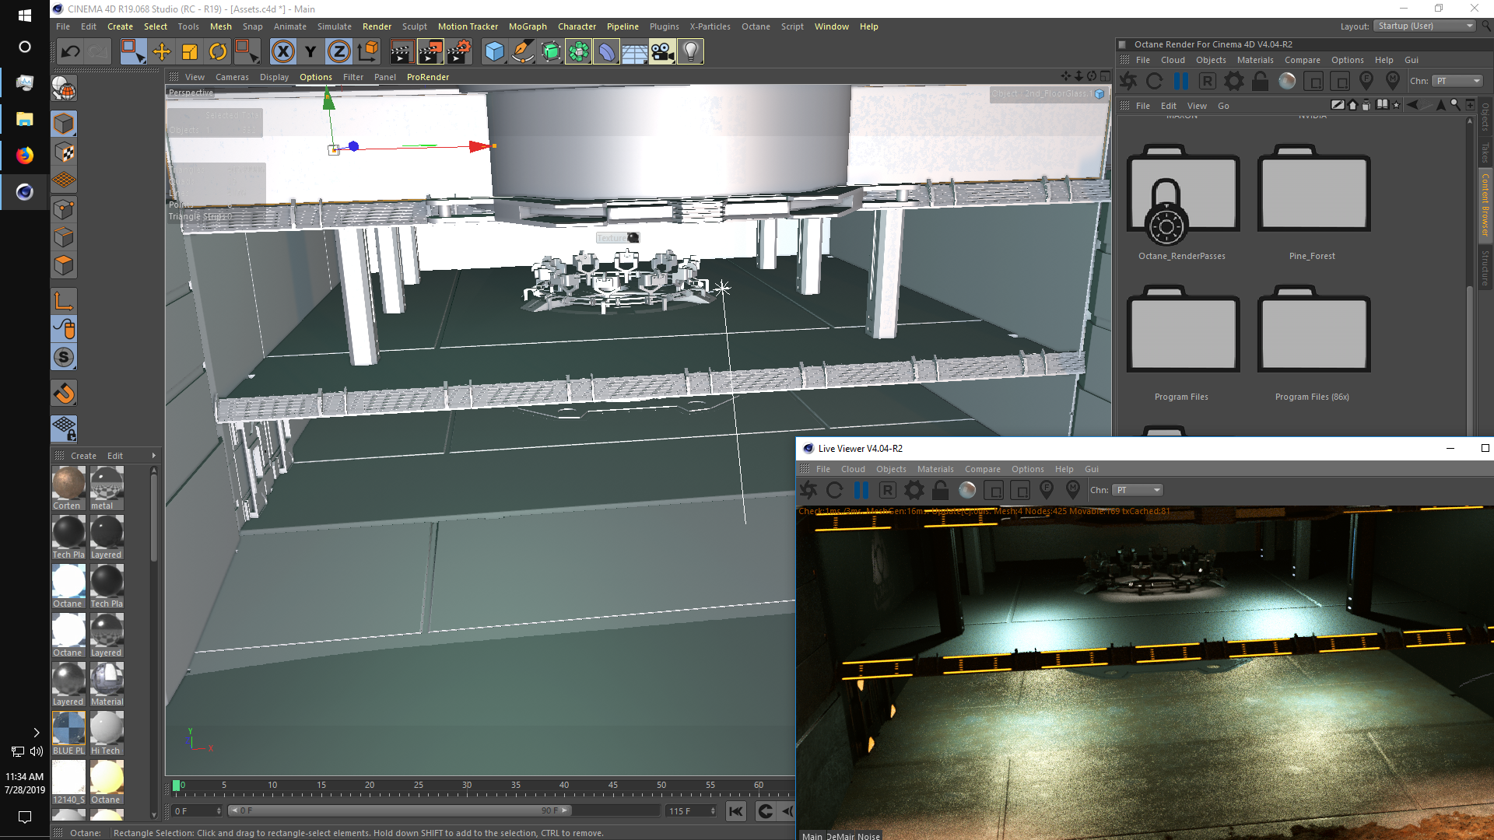Open the Layout Startup dropdown

[x=1426, y=26]
